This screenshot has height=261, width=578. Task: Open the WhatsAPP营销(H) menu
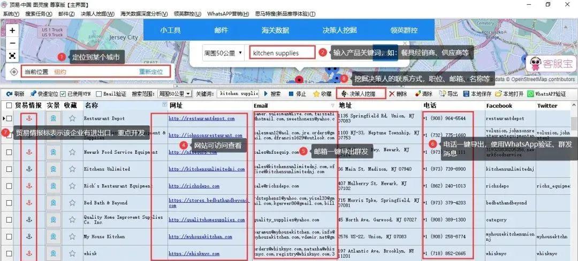228,13
